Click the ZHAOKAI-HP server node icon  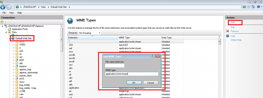(6, 26)
